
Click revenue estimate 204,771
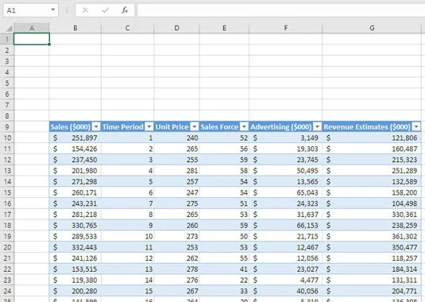[404, 291]
